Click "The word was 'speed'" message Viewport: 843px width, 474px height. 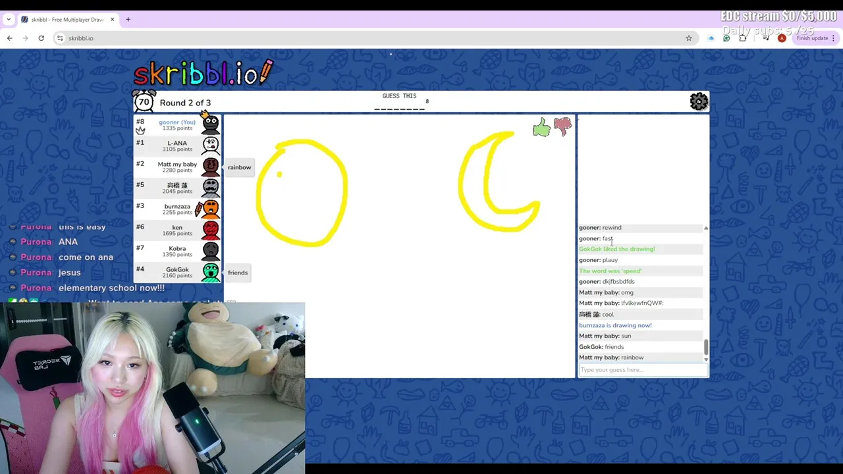[610, 271]
